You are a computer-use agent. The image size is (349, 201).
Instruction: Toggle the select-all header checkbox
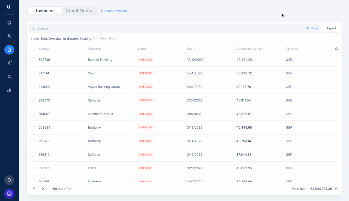click(32, 48)
